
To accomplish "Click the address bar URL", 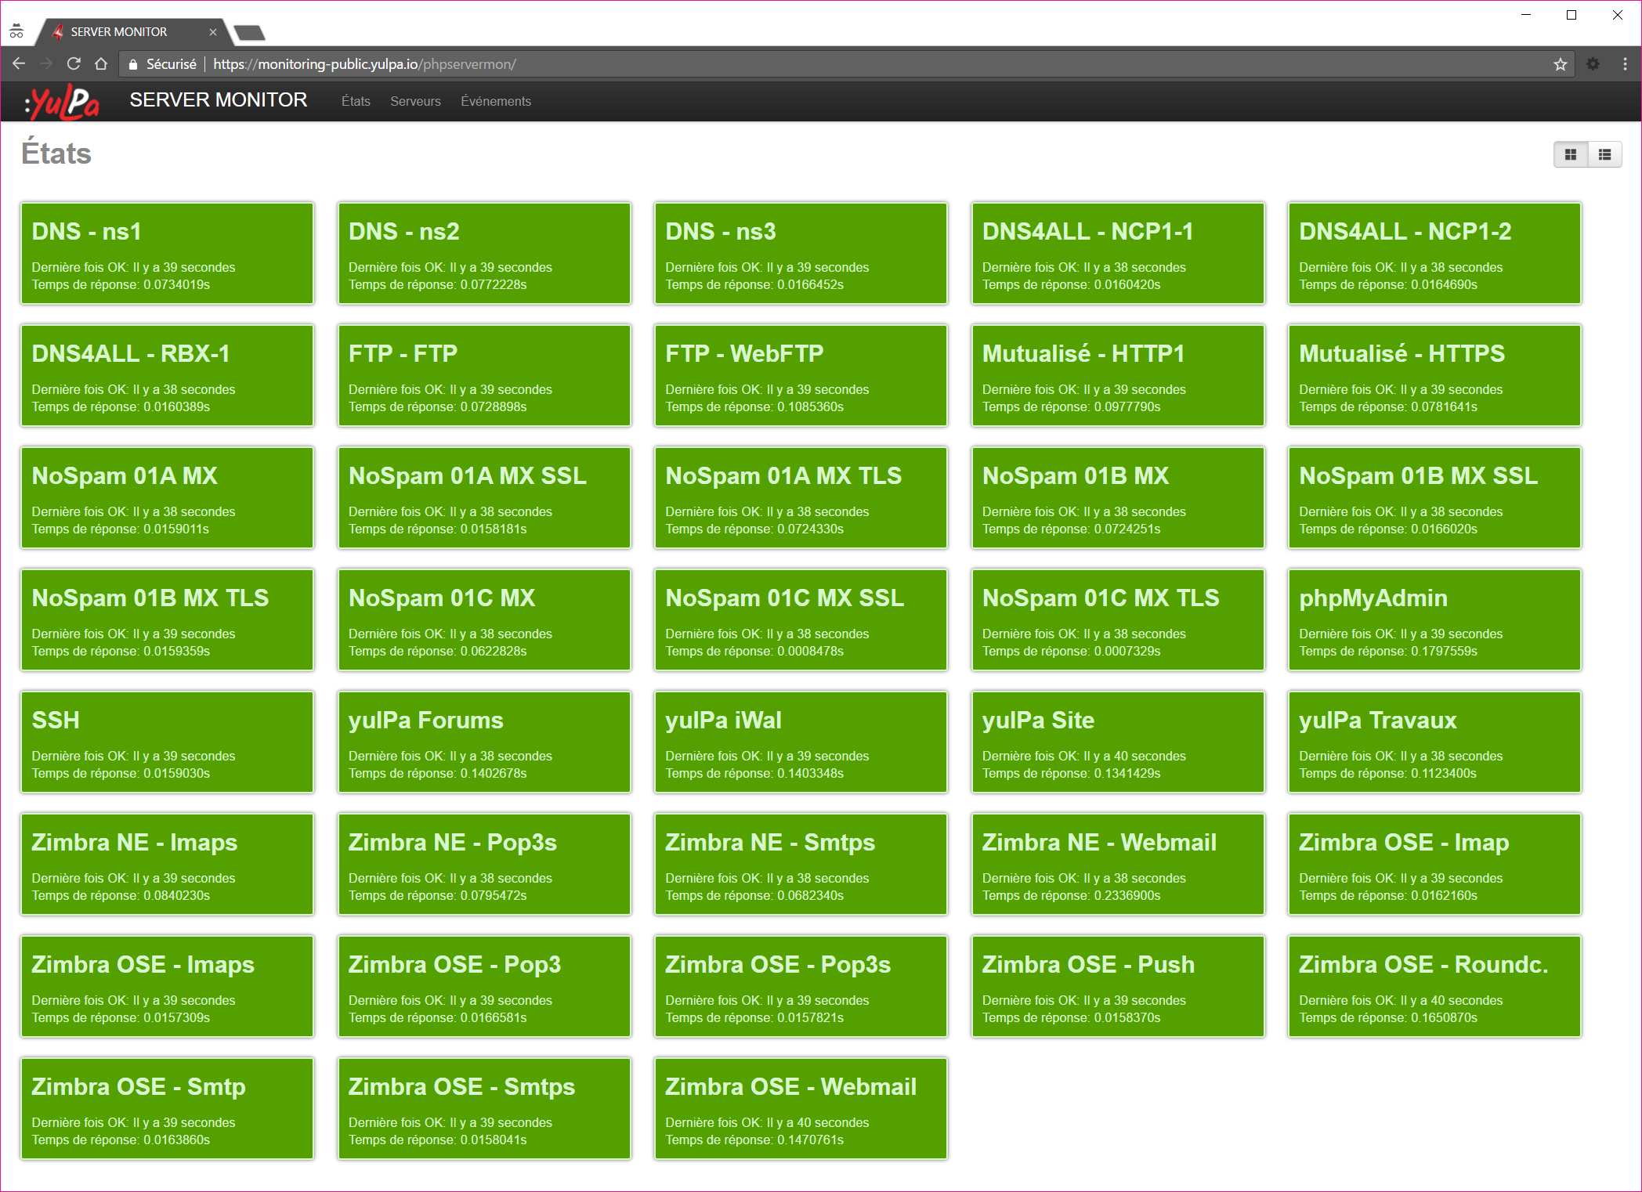I will [x=364, y=64].
